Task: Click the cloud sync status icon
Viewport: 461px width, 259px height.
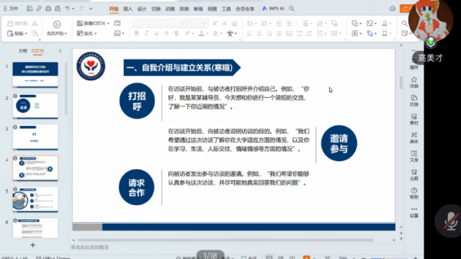Action: click(393, 9)
